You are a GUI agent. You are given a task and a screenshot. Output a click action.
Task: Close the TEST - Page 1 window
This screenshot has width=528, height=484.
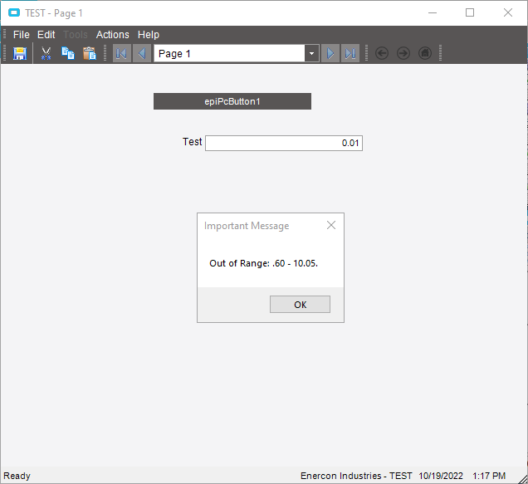click(508, 12)
